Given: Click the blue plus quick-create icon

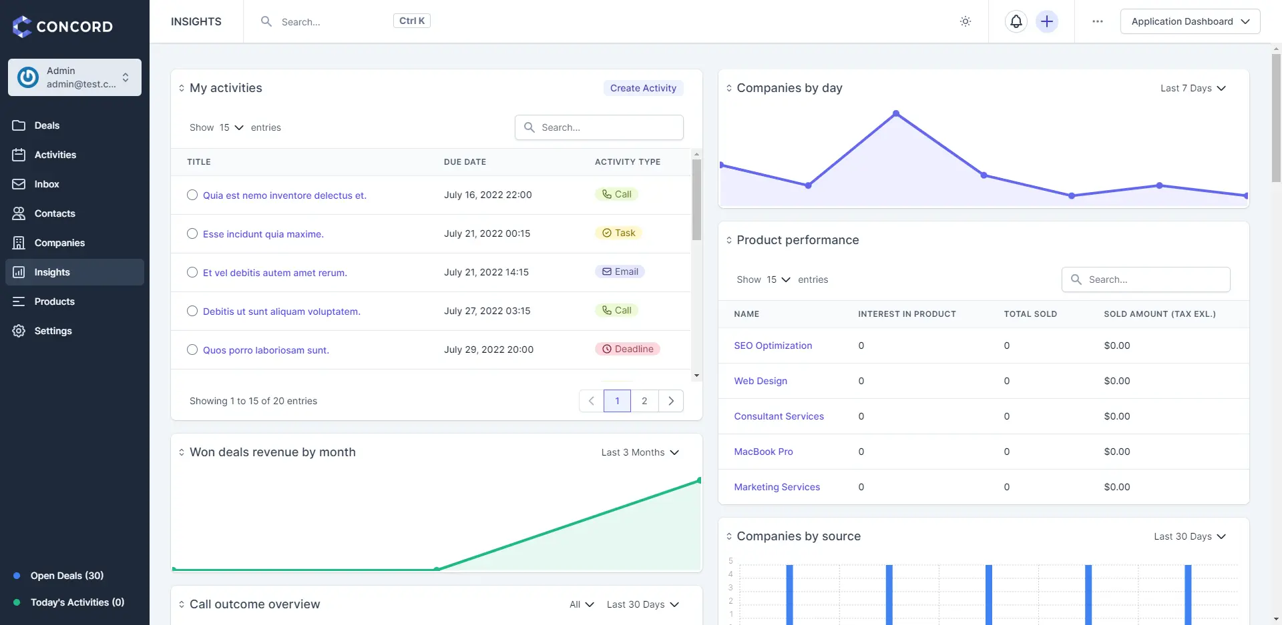Looking at the screenshot, I should [1046, 21].
